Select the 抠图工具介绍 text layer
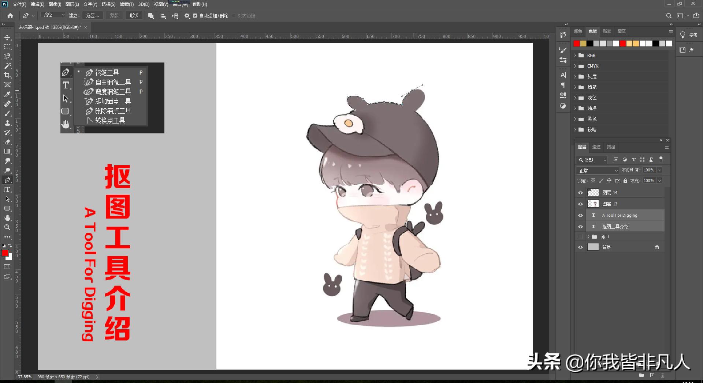This screenshot has height=383, width=703. point(615,227)
